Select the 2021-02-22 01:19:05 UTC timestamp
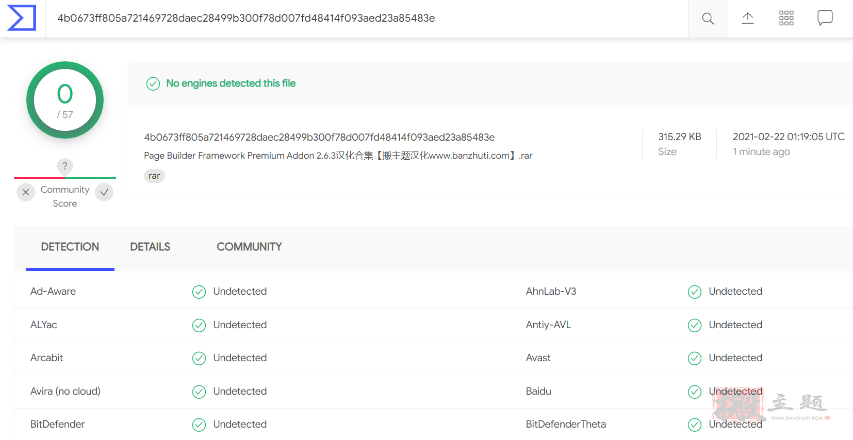This screenshot has width=853, height=440. [x=789, y=137]
